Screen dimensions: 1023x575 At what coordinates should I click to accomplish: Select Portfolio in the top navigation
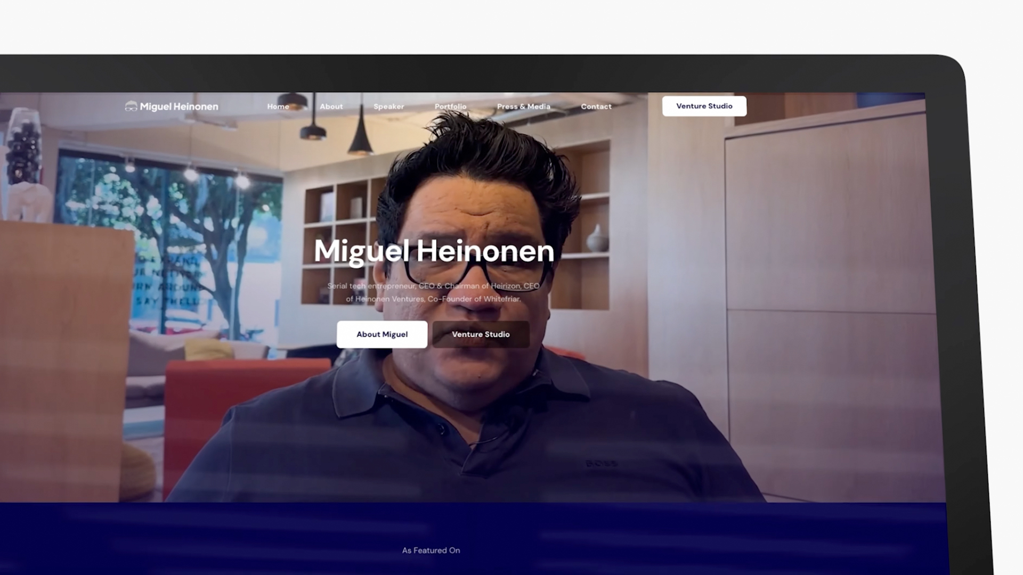[450, 106]
